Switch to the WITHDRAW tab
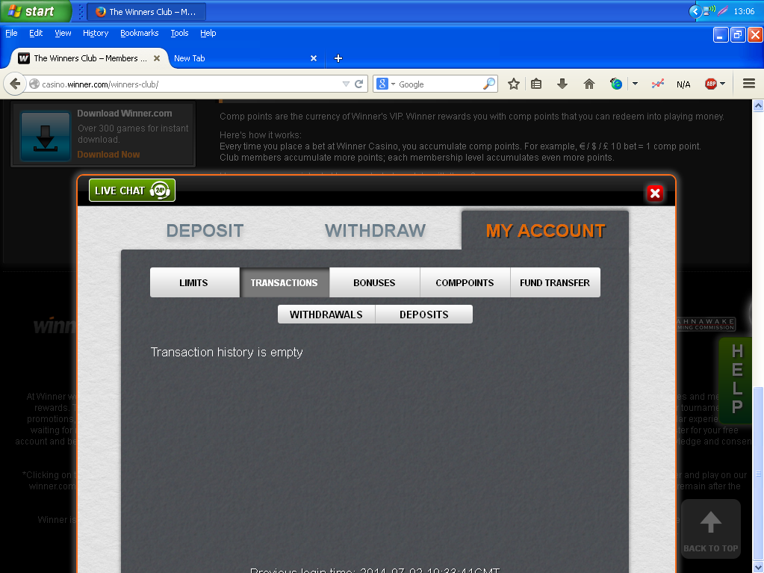This screenshot has height=573, width=764. click(375, 230)
